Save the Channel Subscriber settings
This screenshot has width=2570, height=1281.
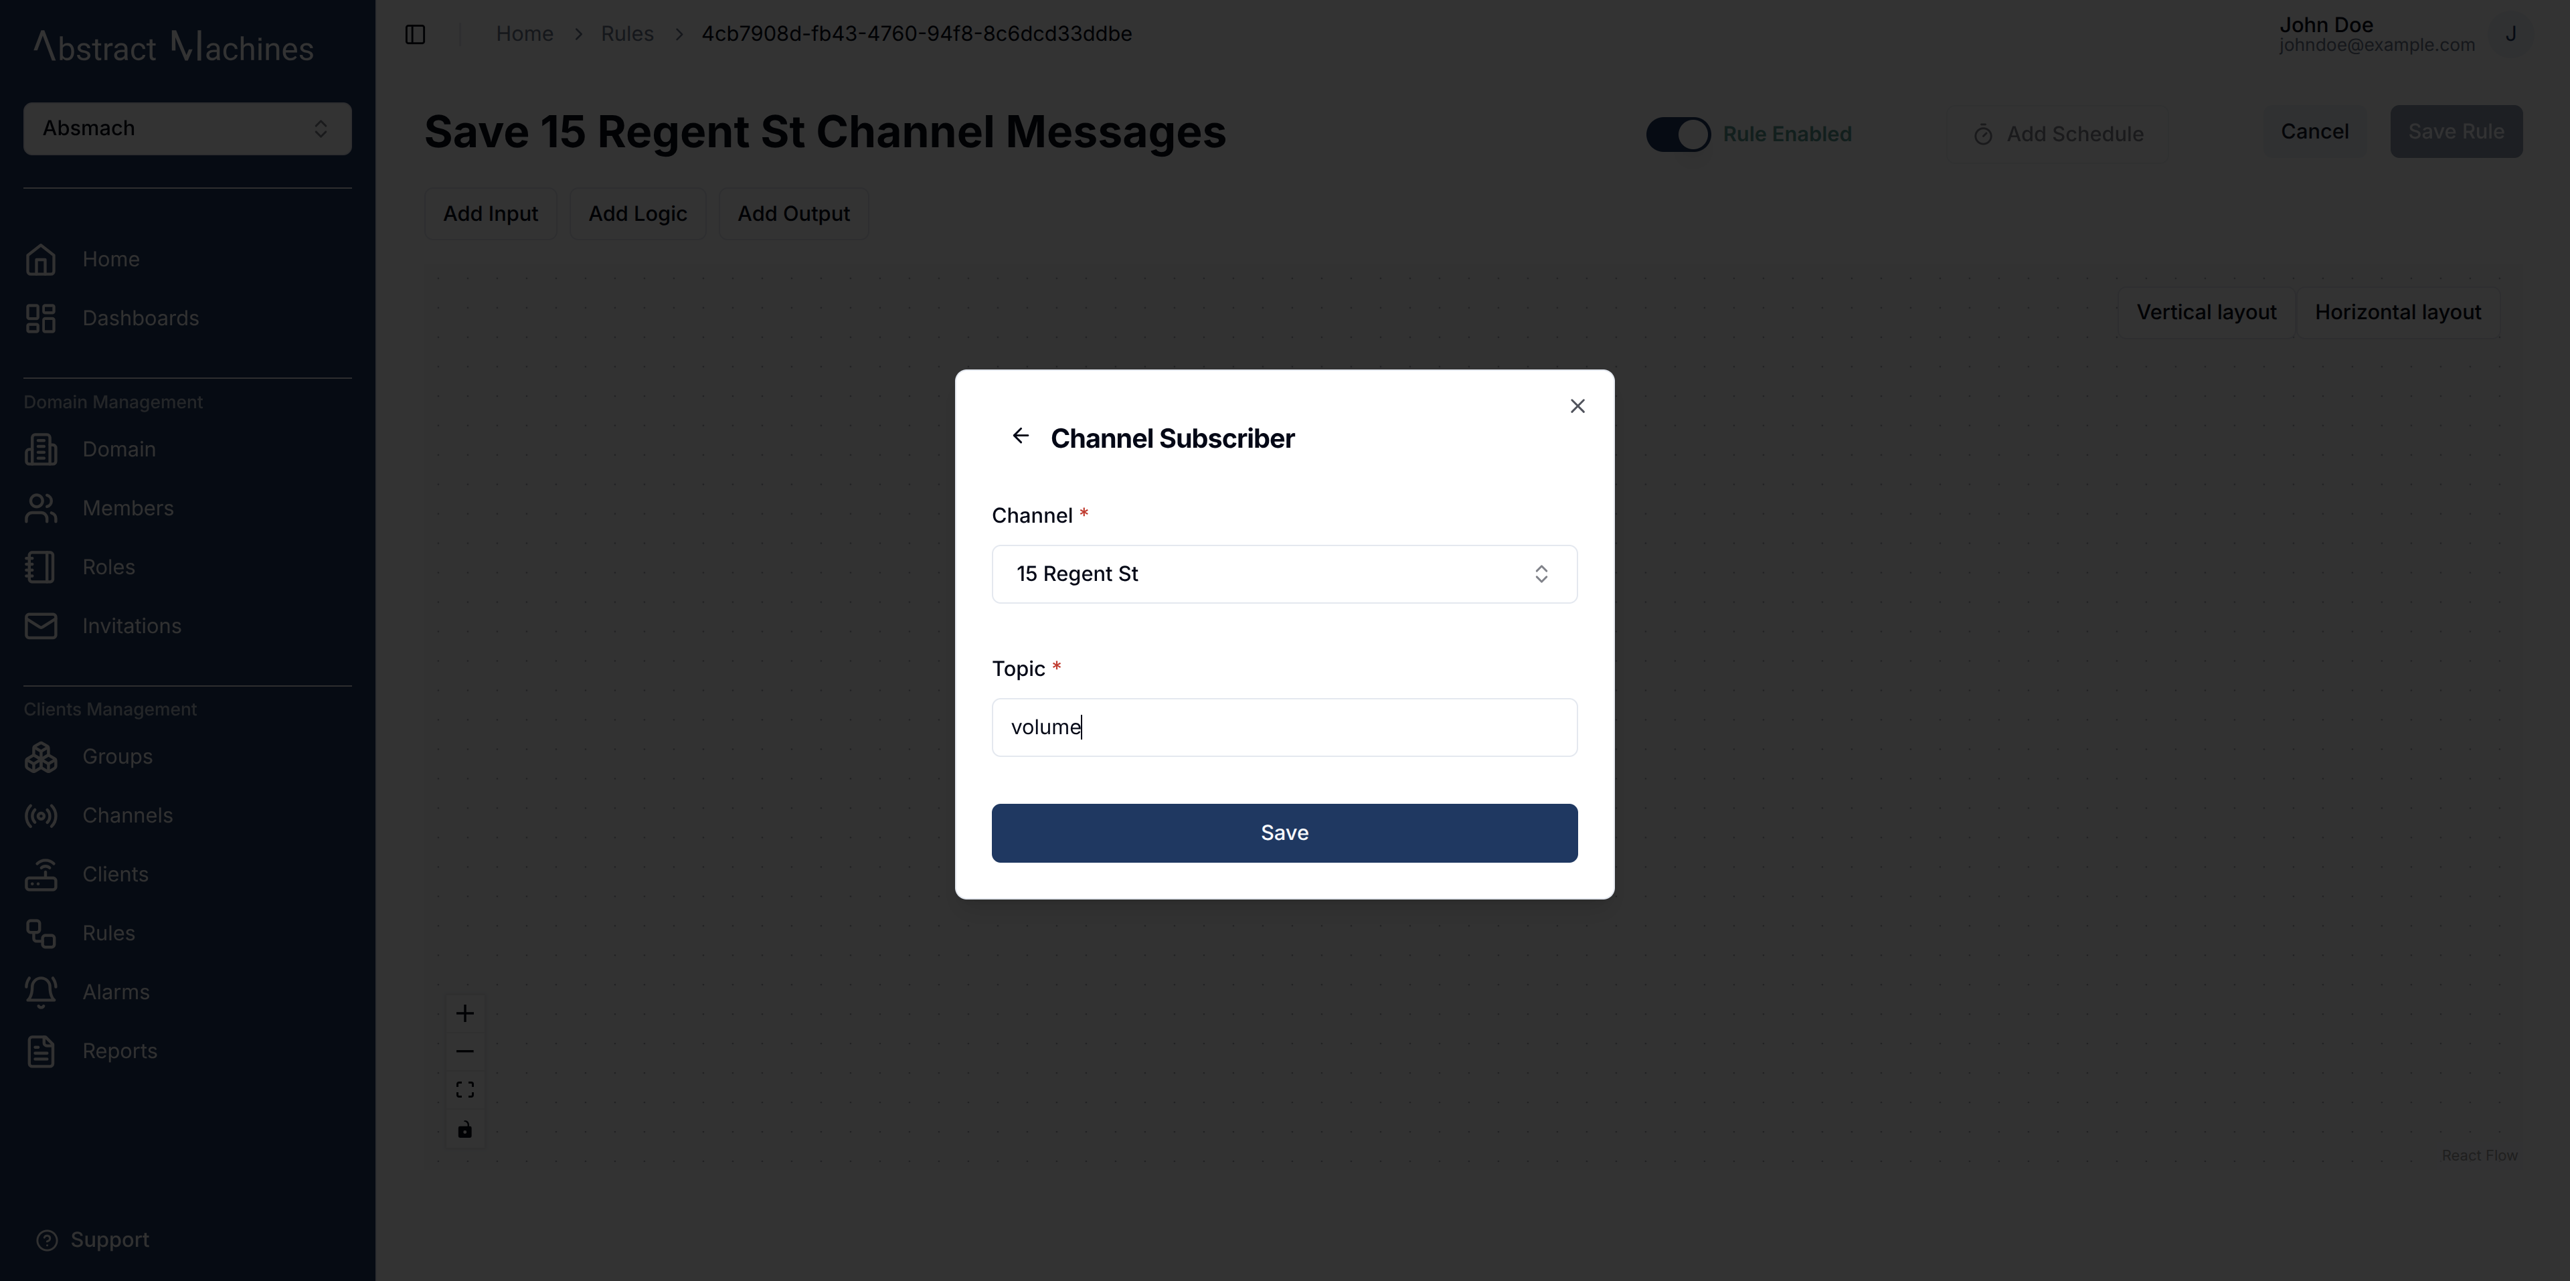point(1284,833)
